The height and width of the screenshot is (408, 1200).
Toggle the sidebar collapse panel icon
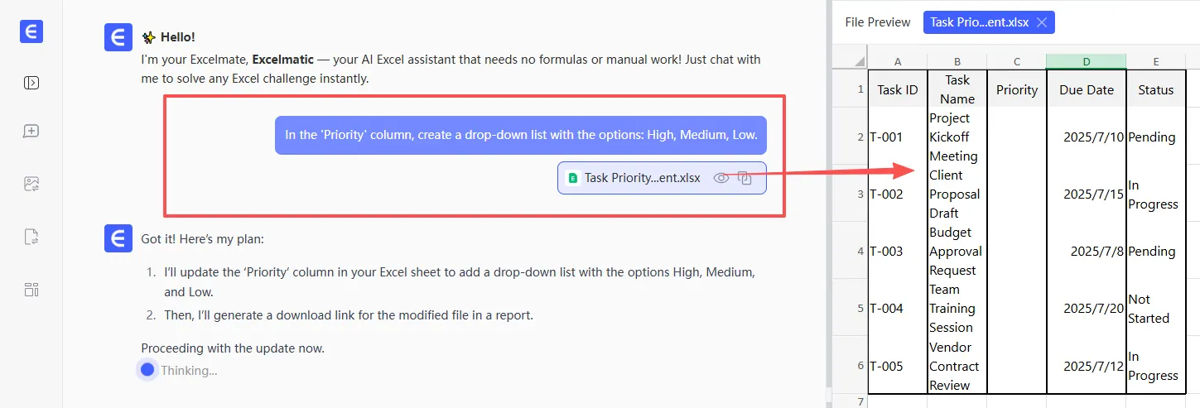tap(31, 83)
